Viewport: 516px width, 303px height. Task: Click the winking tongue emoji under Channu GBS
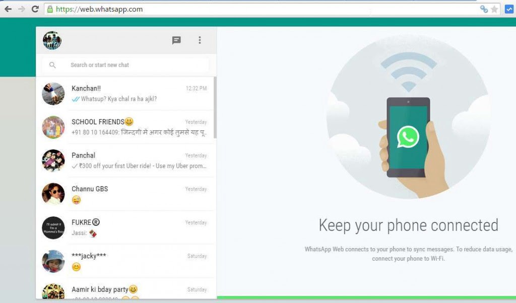(x=77, y=200)
